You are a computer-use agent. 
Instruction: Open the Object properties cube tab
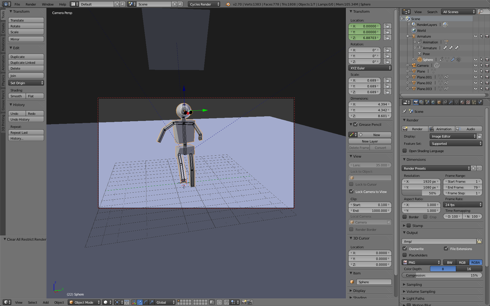click(439, 102)
